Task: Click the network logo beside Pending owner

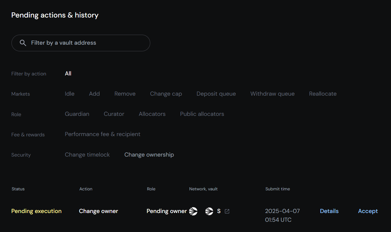Action: pyautogui.click(x=193, y=211)
